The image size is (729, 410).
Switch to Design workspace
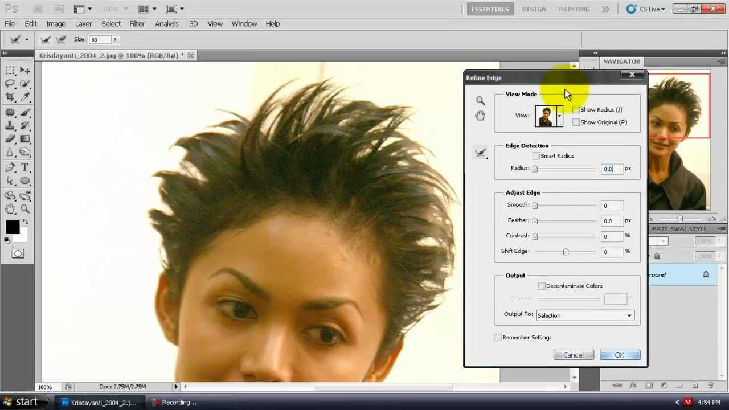(534, 9)
